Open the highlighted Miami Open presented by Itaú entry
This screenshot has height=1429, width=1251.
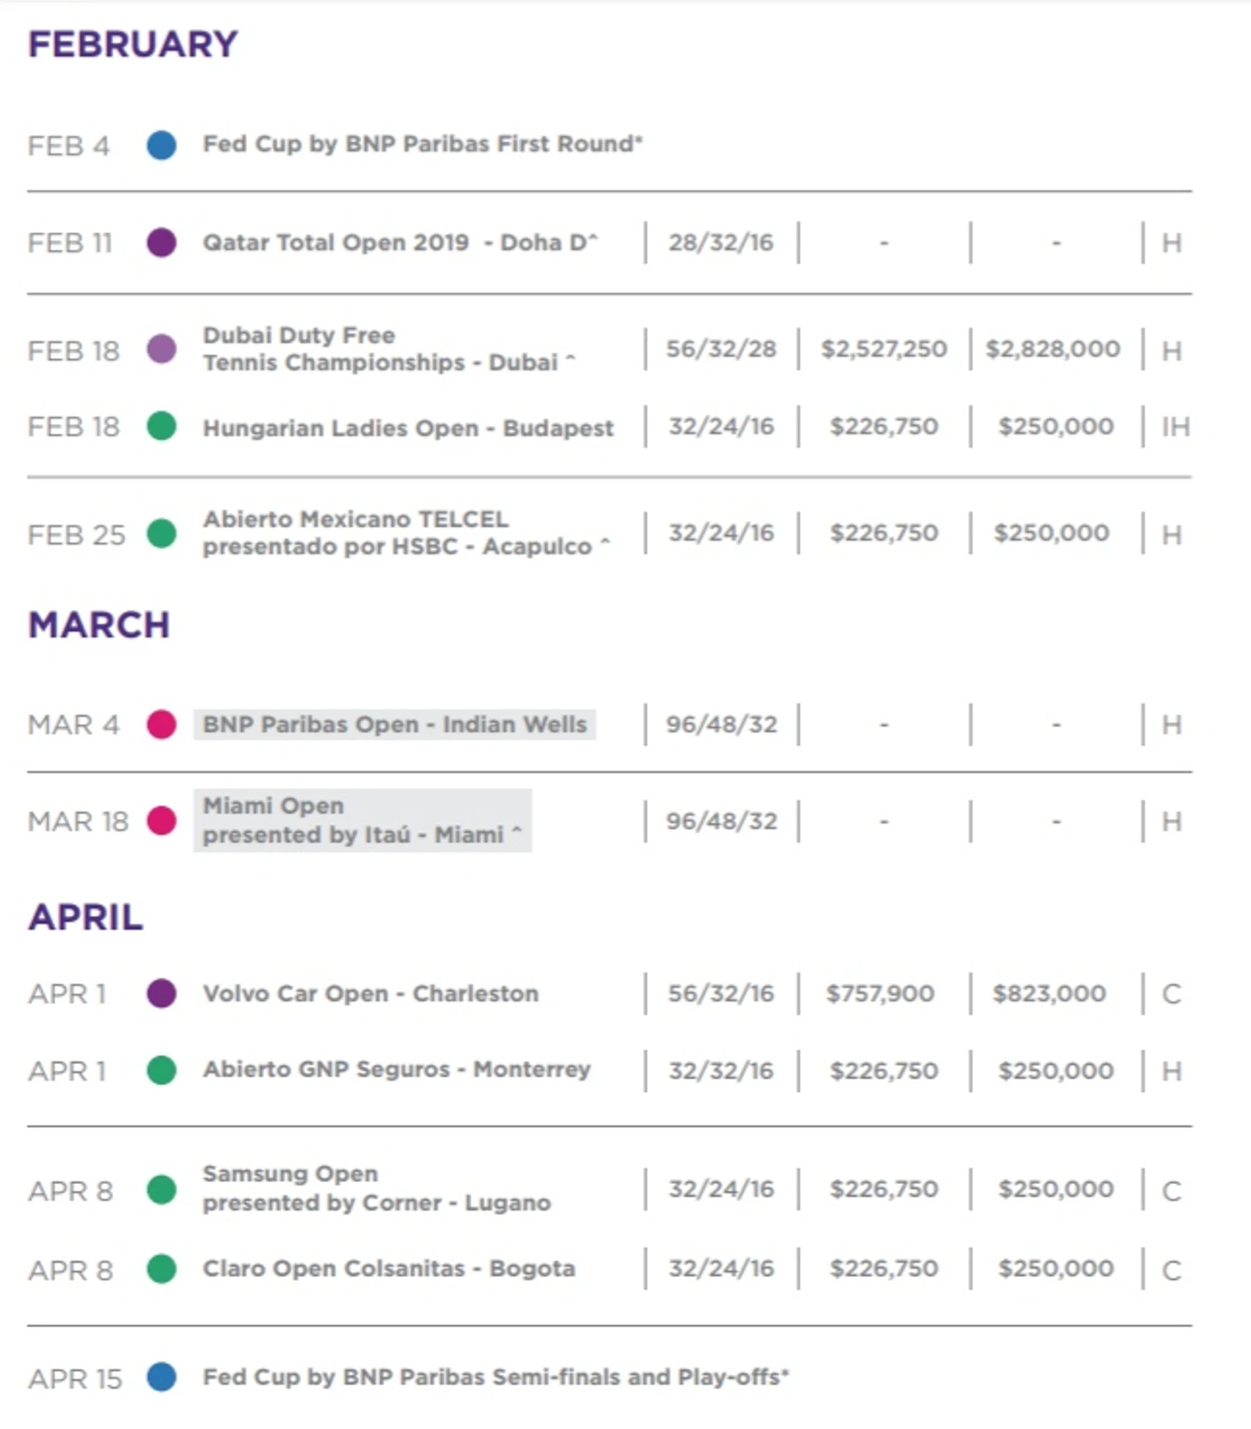362,821
